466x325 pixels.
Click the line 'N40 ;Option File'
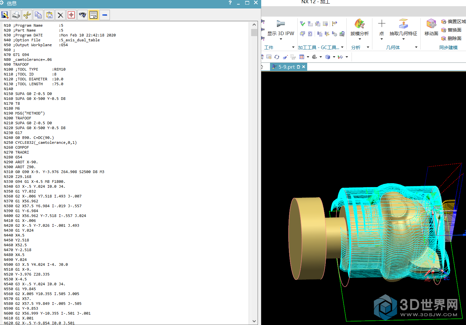(52, 40)
